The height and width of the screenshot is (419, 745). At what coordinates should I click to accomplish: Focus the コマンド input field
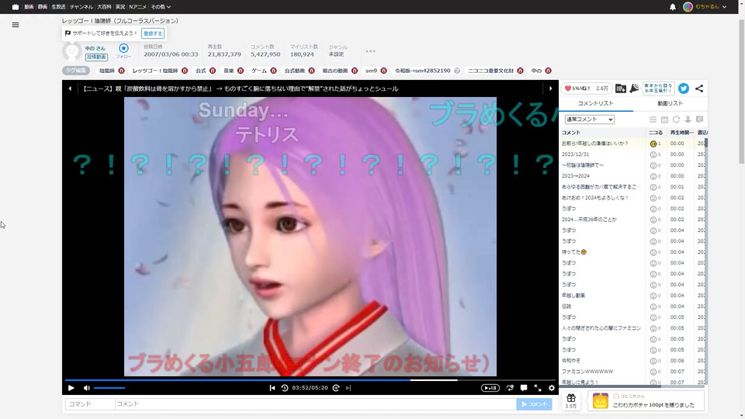tap(90, 403)
